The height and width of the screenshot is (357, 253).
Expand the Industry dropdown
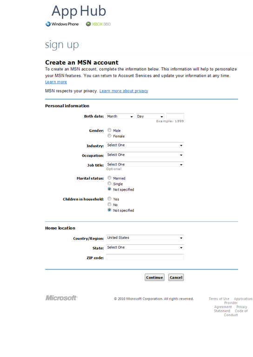[x=145, y=145]
